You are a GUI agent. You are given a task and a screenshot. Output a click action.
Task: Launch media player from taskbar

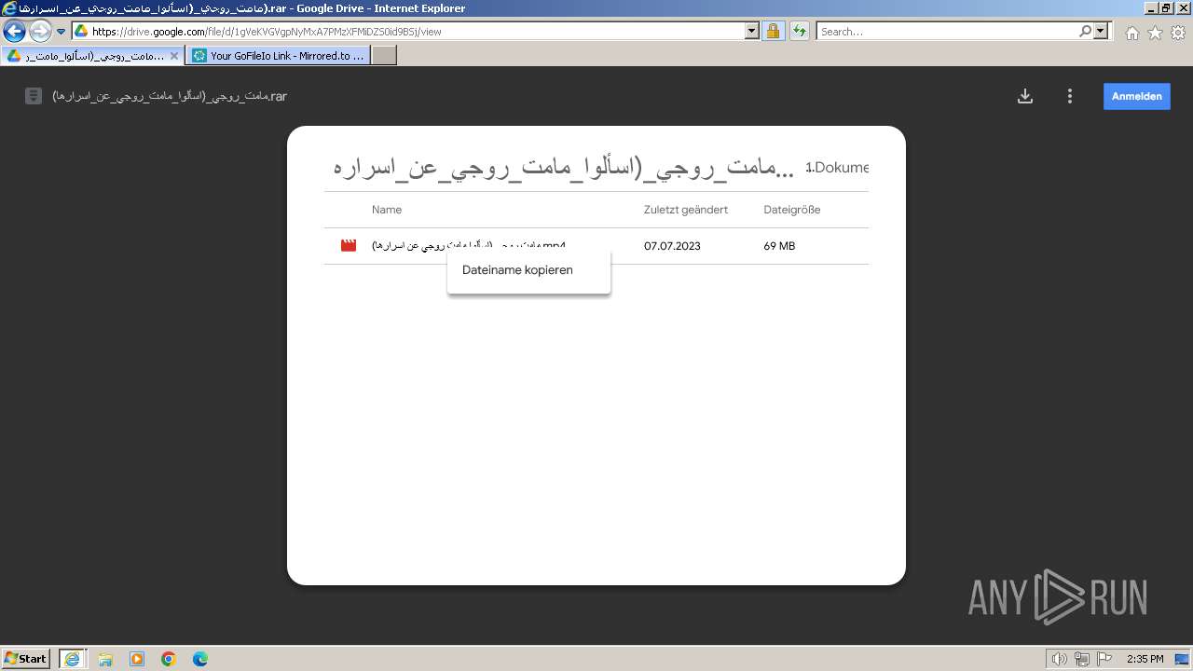click(x=137, y=659)
